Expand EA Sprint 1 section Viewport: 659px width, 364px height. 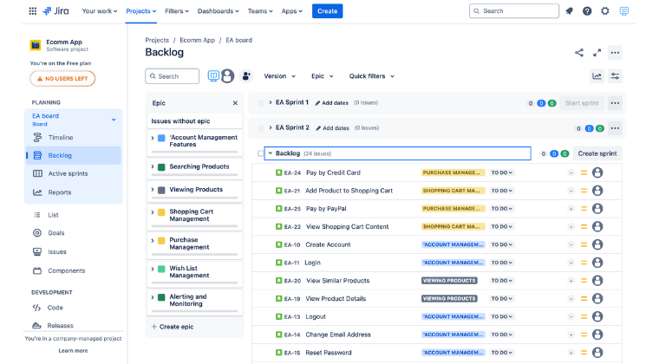(x=271, y=102)
